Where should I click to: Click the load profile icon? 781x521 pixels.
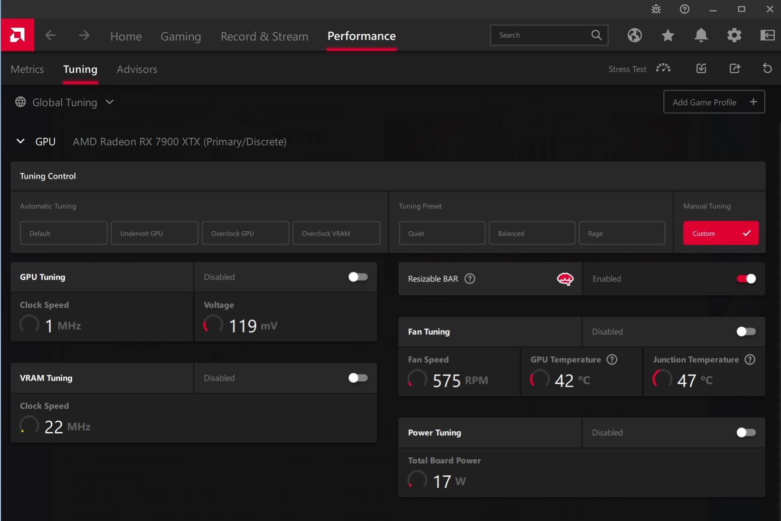[701, 68]
